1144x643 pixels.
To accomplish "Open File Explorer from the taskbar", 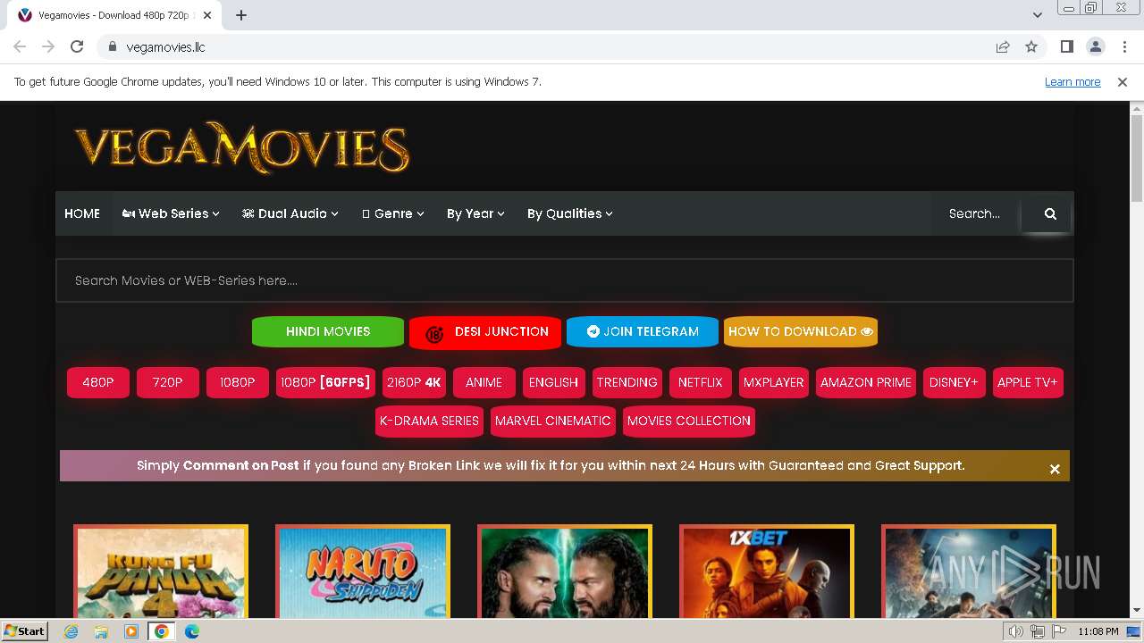I will click(101, 631).
